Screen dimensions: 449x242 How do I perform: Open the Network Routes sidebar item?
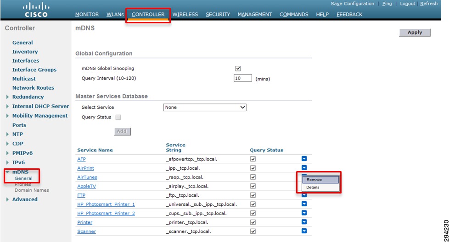tap(33, 88)
